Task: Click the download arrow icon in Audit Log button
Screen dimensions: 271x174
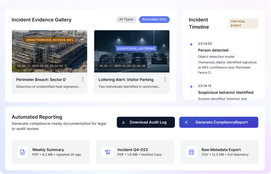Action: coord(123,122)
